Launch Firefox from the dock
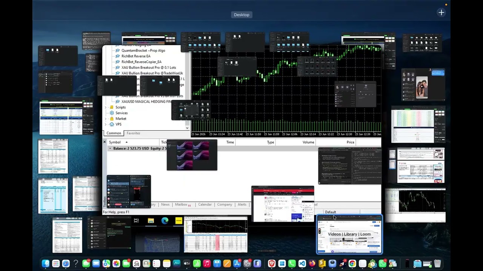 [312, 264]
